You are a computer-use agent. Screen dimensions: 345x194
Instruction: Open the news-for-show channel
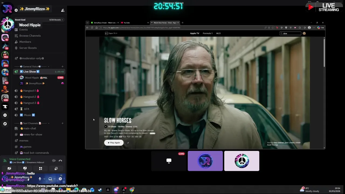[x=39, y=134]
